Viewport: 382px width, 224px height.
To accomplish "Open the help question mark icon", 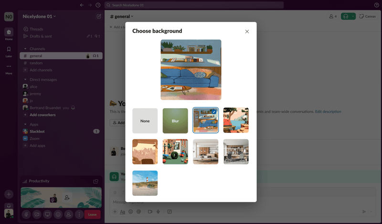I will (376, 5).
